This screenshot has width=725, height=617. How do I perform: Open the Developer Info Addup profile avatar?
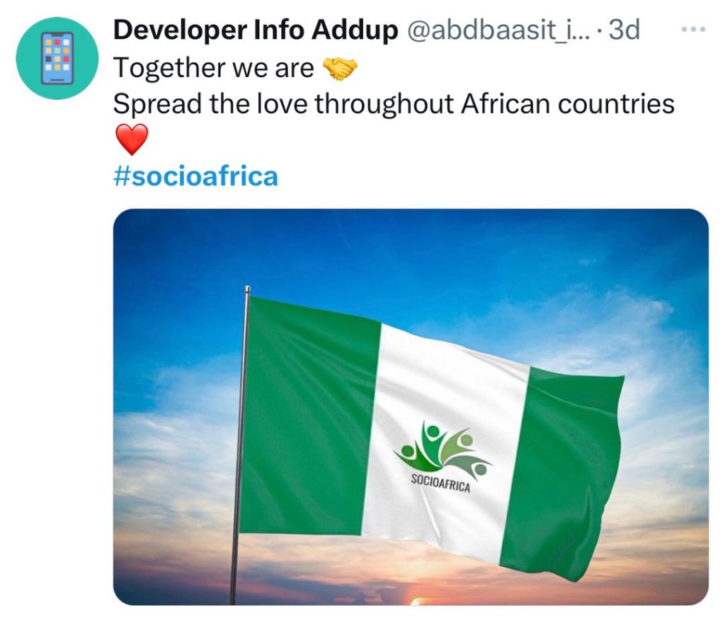pos(57,58)
